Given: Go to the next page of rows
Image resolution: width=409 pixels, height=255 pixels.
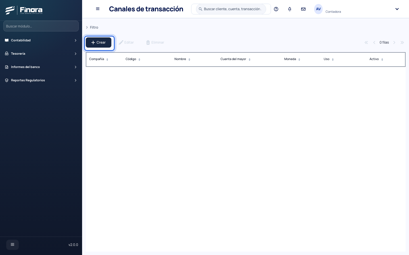Looking at the screenshot, I should [394, 42].
